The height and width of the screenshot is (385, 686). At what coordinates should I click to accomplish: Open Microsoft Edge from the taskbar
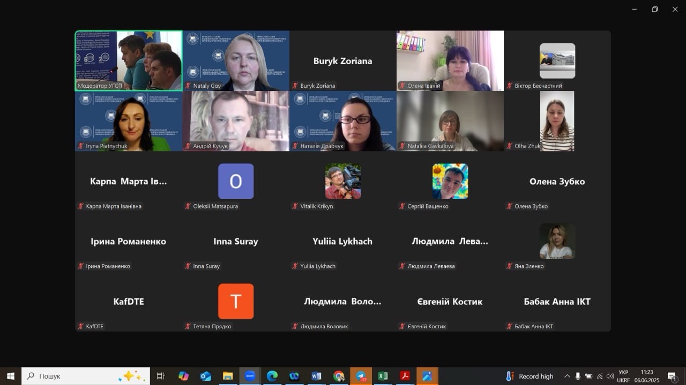(272, 376)
